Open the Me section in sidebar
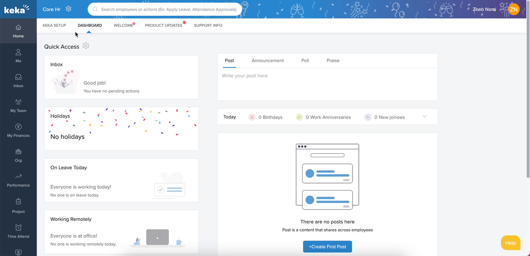Screen dimensions: 530x256 tap(18, 56)
